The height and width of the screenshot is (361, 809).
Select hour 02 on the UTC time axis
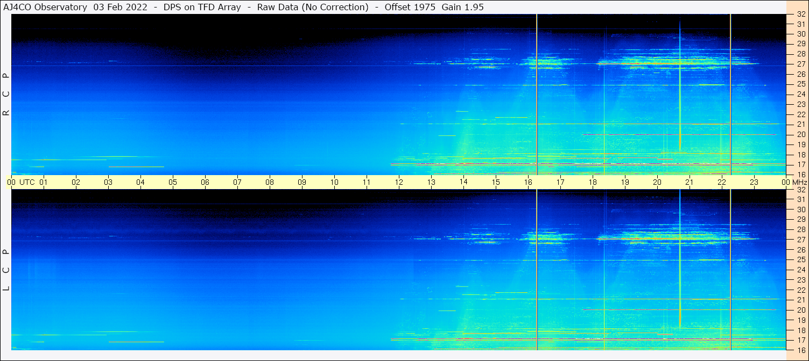[x=76, y=182]
